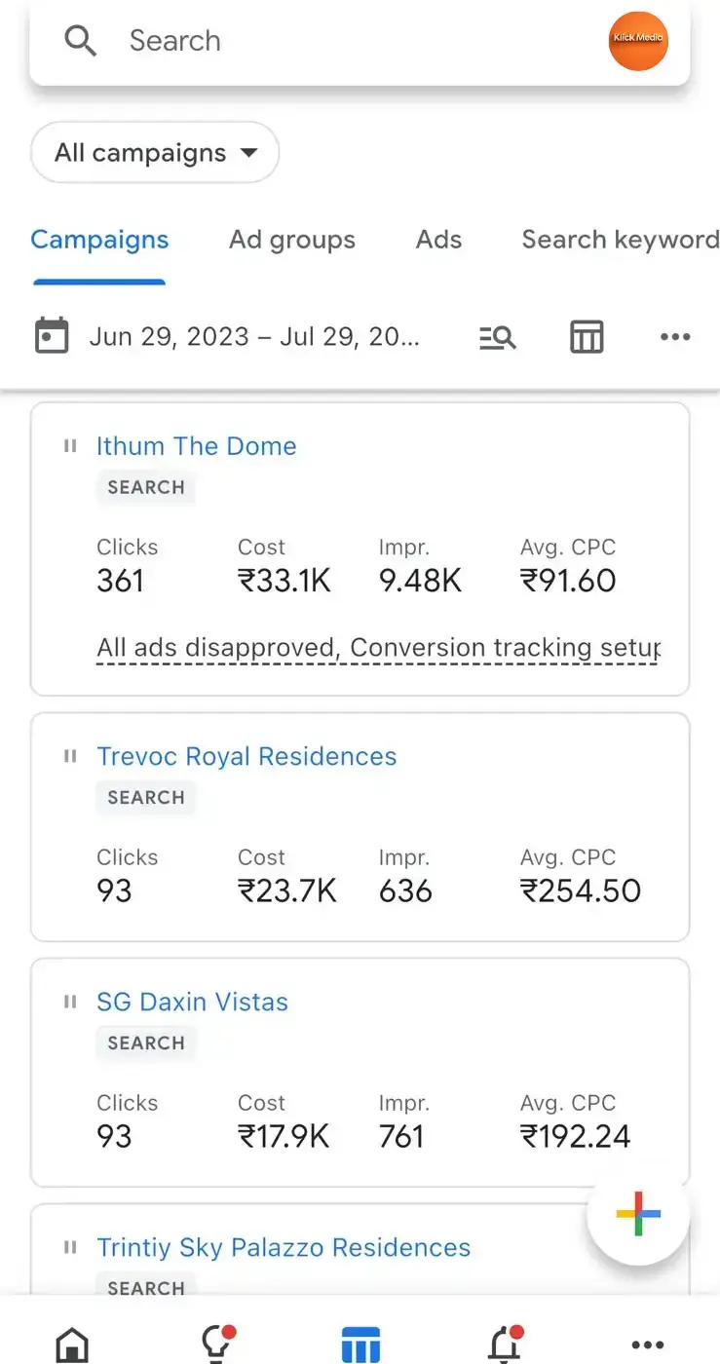The width and height of the screenshot is (720, 1364).
Task: Change the Jun 29 – Jul 29 date range
Action: [254, 337]
